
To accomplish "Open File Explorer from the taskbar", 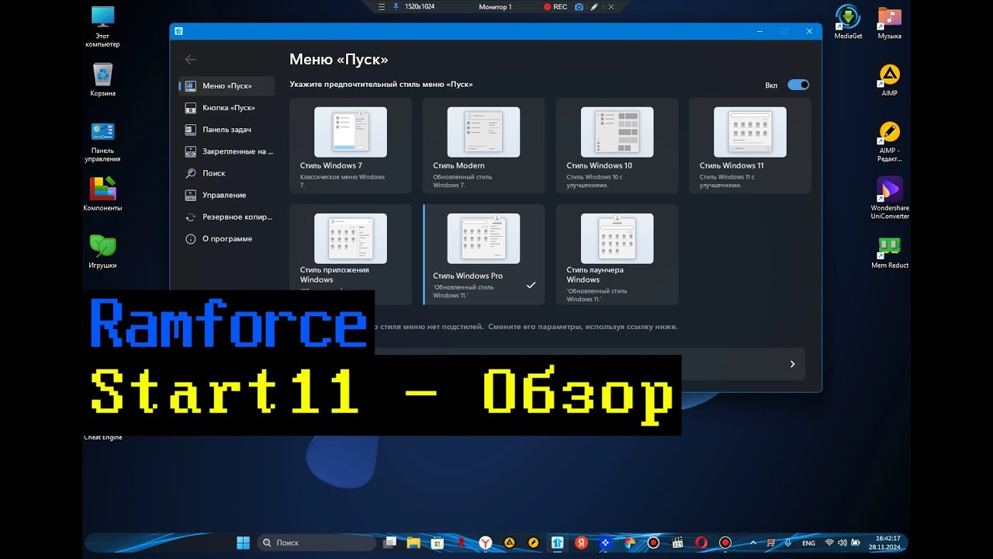I will tap(413, 543).
